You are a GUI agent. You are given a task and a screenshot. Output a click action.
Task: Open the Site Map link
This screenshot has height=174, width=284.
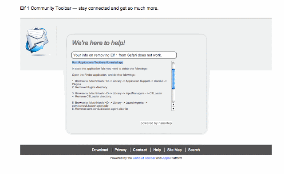(174, 150)
